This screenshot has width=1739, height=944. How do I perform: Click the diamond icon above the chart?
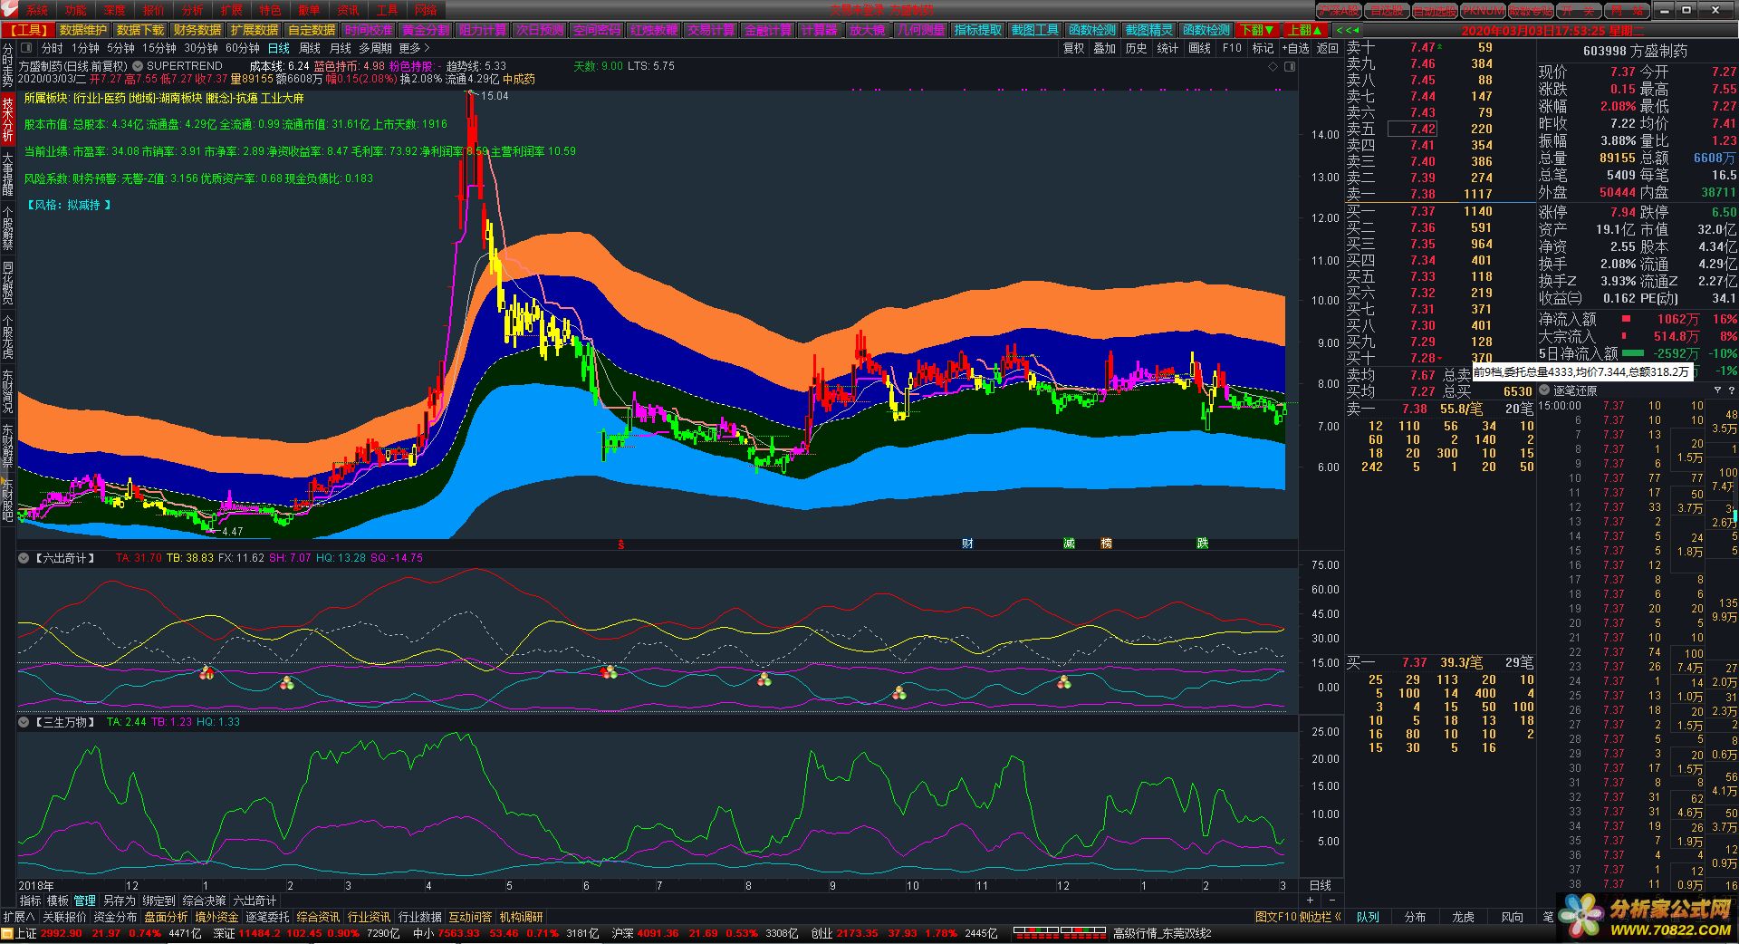1273,67
